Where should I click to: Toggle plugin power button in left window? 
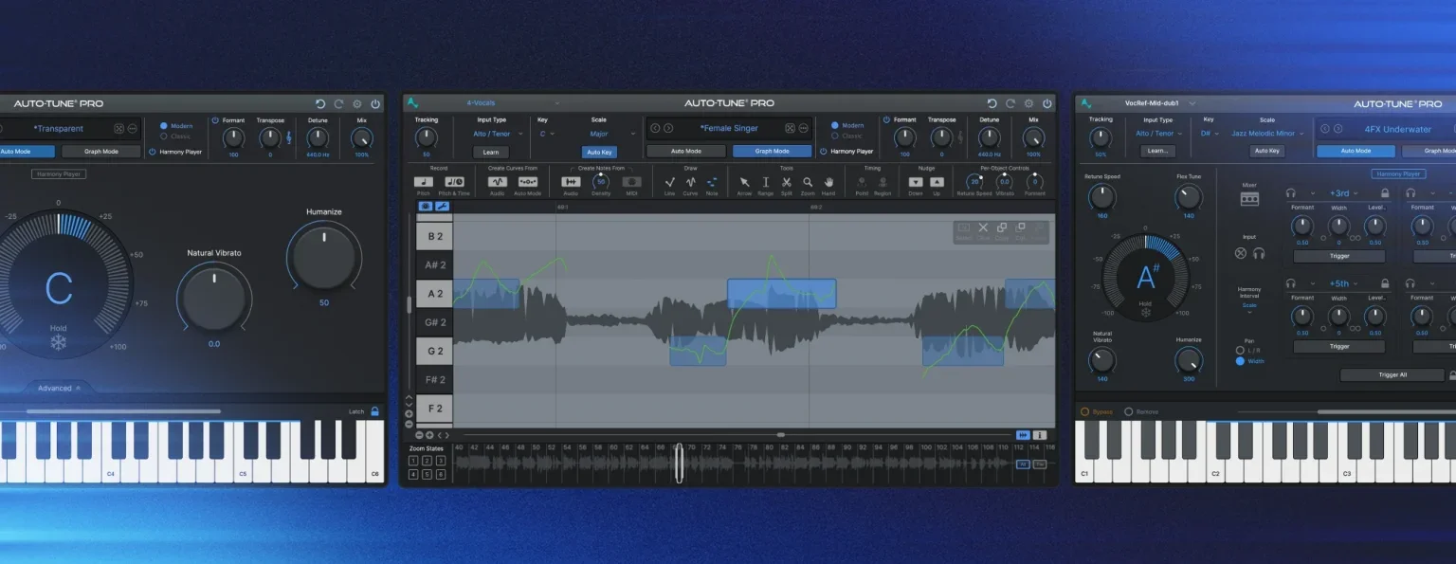(x=375, y=103)
